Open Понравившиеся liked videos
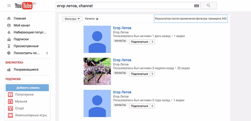Image resolution: width=251 pixels, height=121 pixels. pyautogui.click(x=26, y=69)
